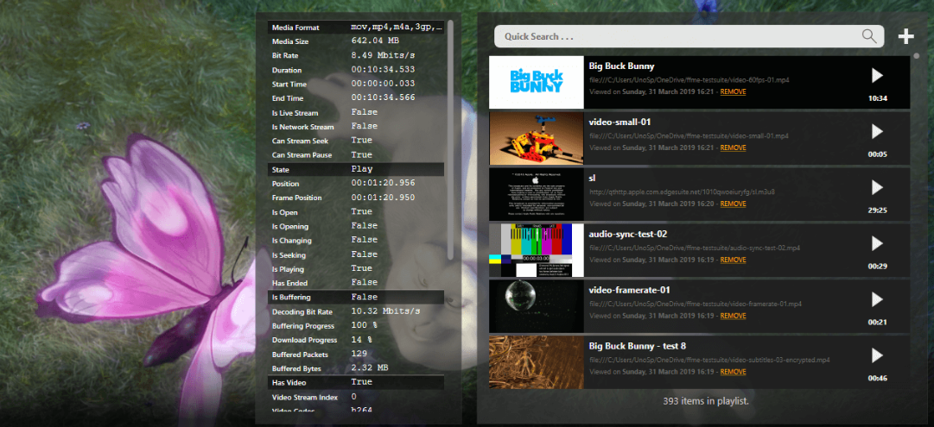Click the magnifier icon in Quick Search

tap(868, 36)
